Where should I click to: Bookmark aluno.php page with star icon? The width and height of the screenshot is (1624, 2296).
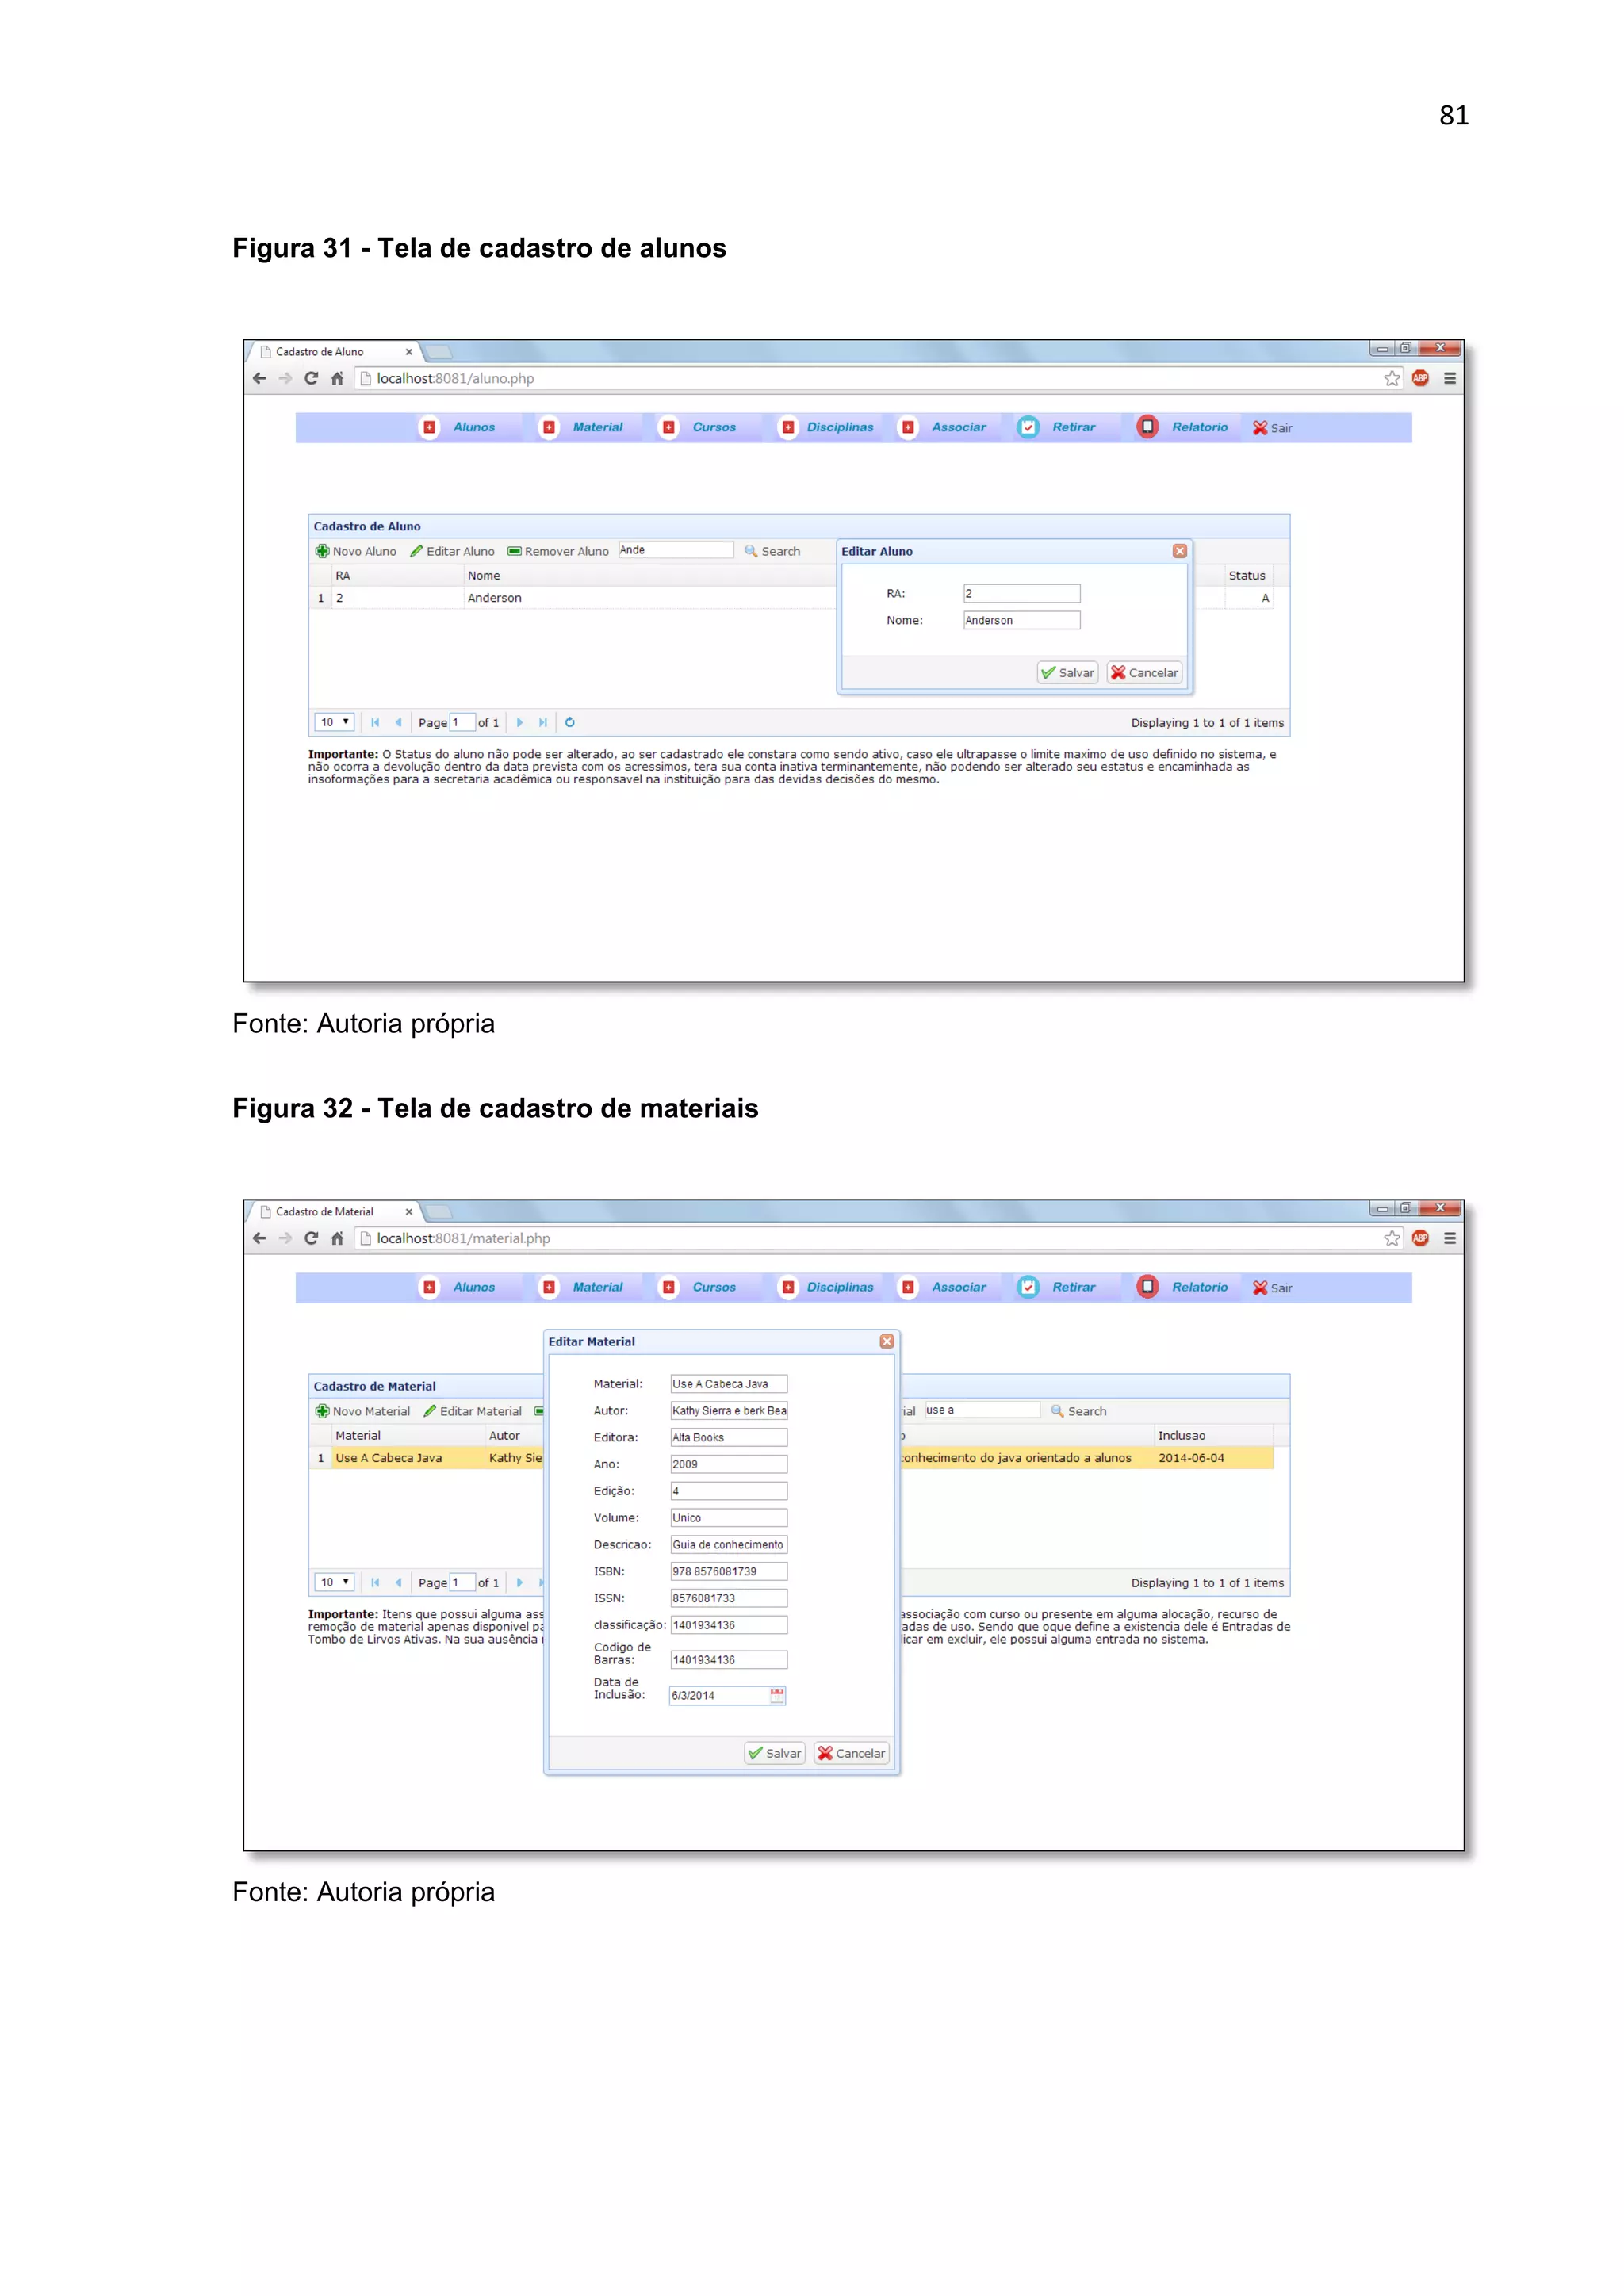click(x=1391, y=378)
